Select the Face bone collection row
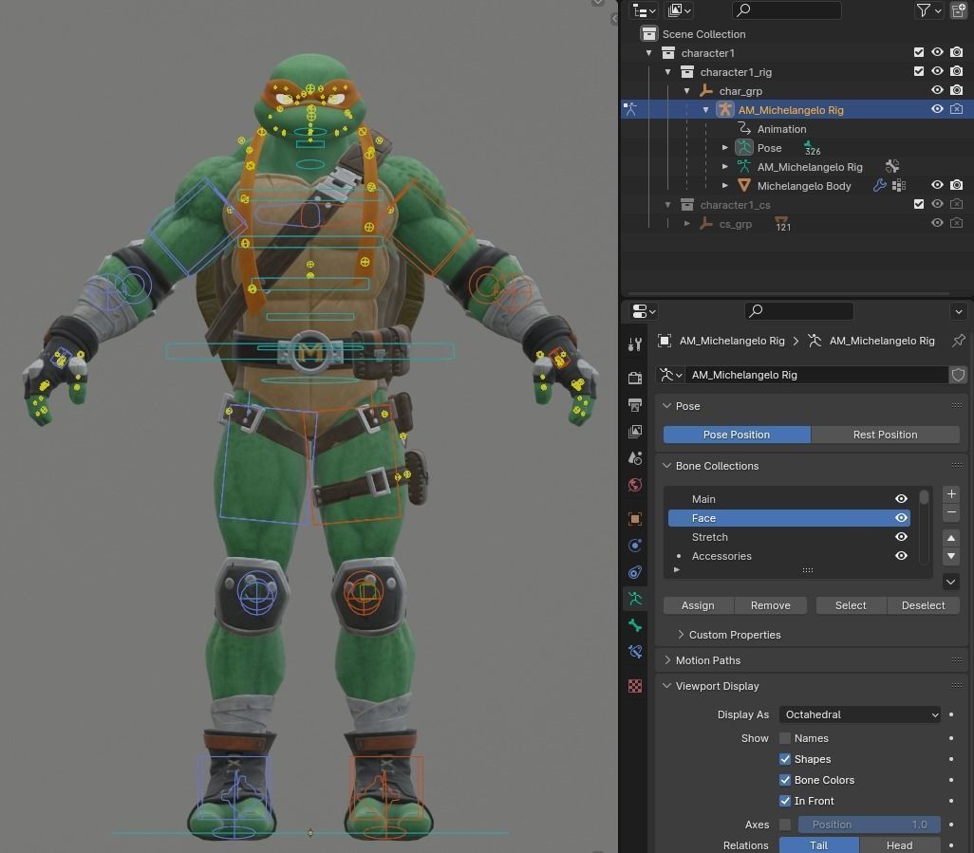 click(789, 518)
